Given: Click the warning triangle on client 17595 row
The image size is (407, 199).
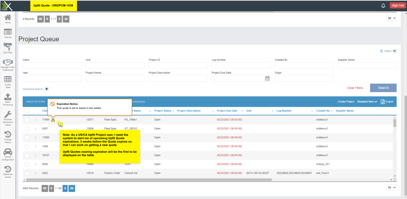Looking at the screenshot, I should tap(53, 120).
